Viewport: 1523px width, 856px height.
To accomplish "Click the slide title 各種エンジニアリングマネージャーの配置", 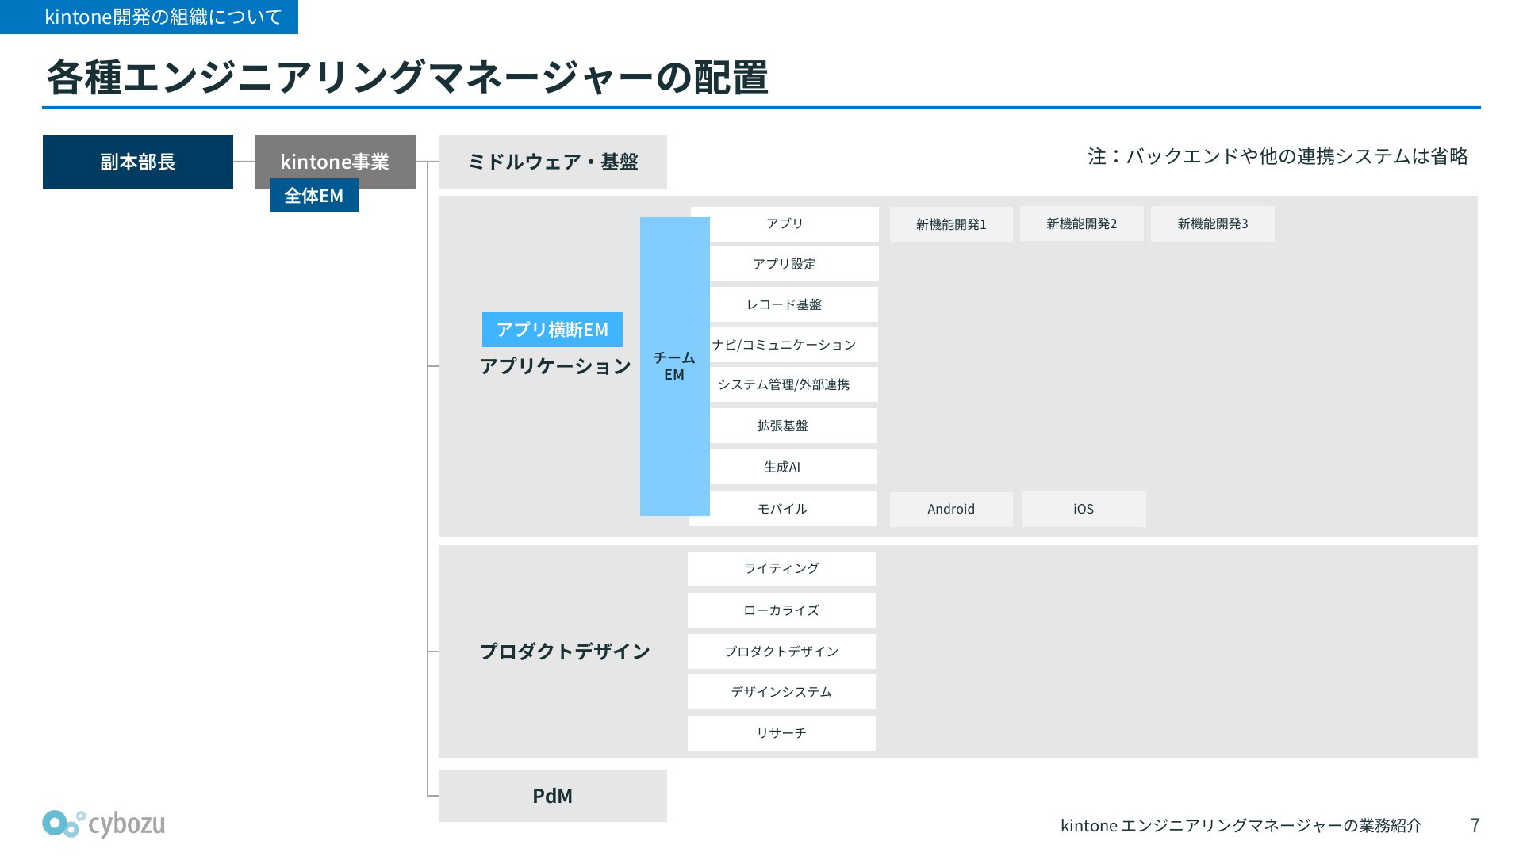I will pos(407,78).
